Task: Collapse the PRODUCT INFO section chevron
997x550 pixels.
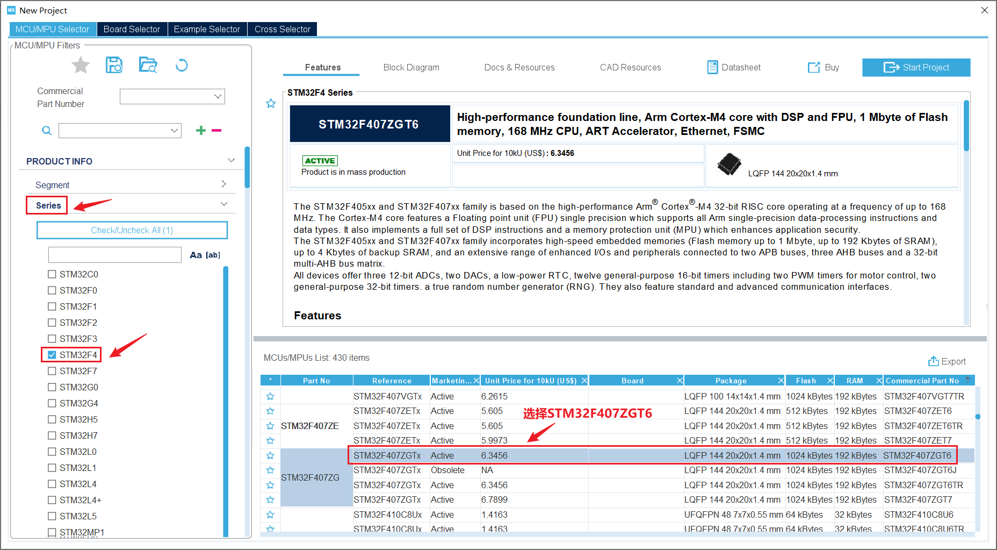Action: (231, 160)
